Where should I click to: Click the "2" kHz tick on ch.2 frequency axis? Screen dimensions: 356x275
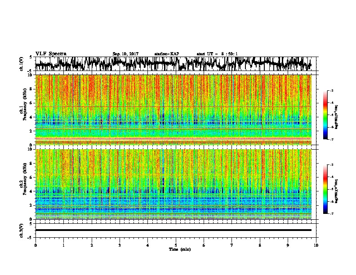click(31, 205)
